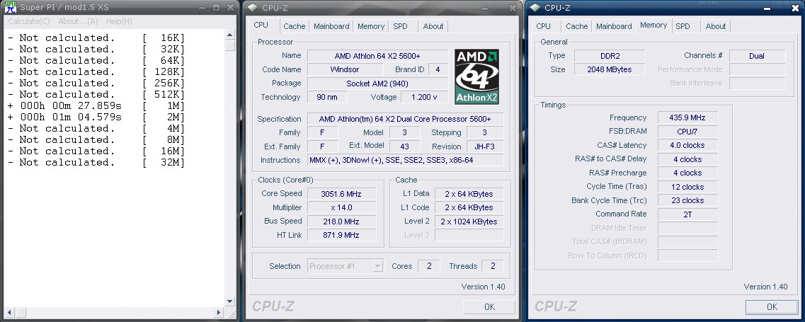This screenshot has height=322, width=805.
Task: Open About tab in right CPU-Z window
Action: tap(716, 26)
